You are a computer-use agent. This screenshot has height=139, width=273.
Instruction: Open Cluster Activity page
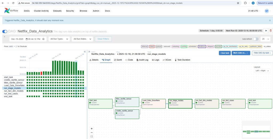(41, 11)
